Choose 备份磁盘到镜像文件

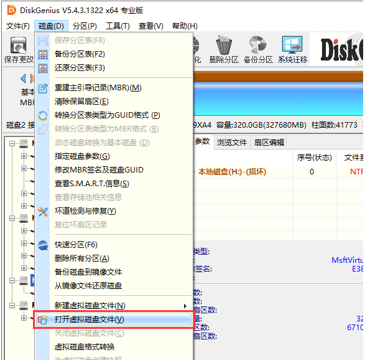click(114, 272)
